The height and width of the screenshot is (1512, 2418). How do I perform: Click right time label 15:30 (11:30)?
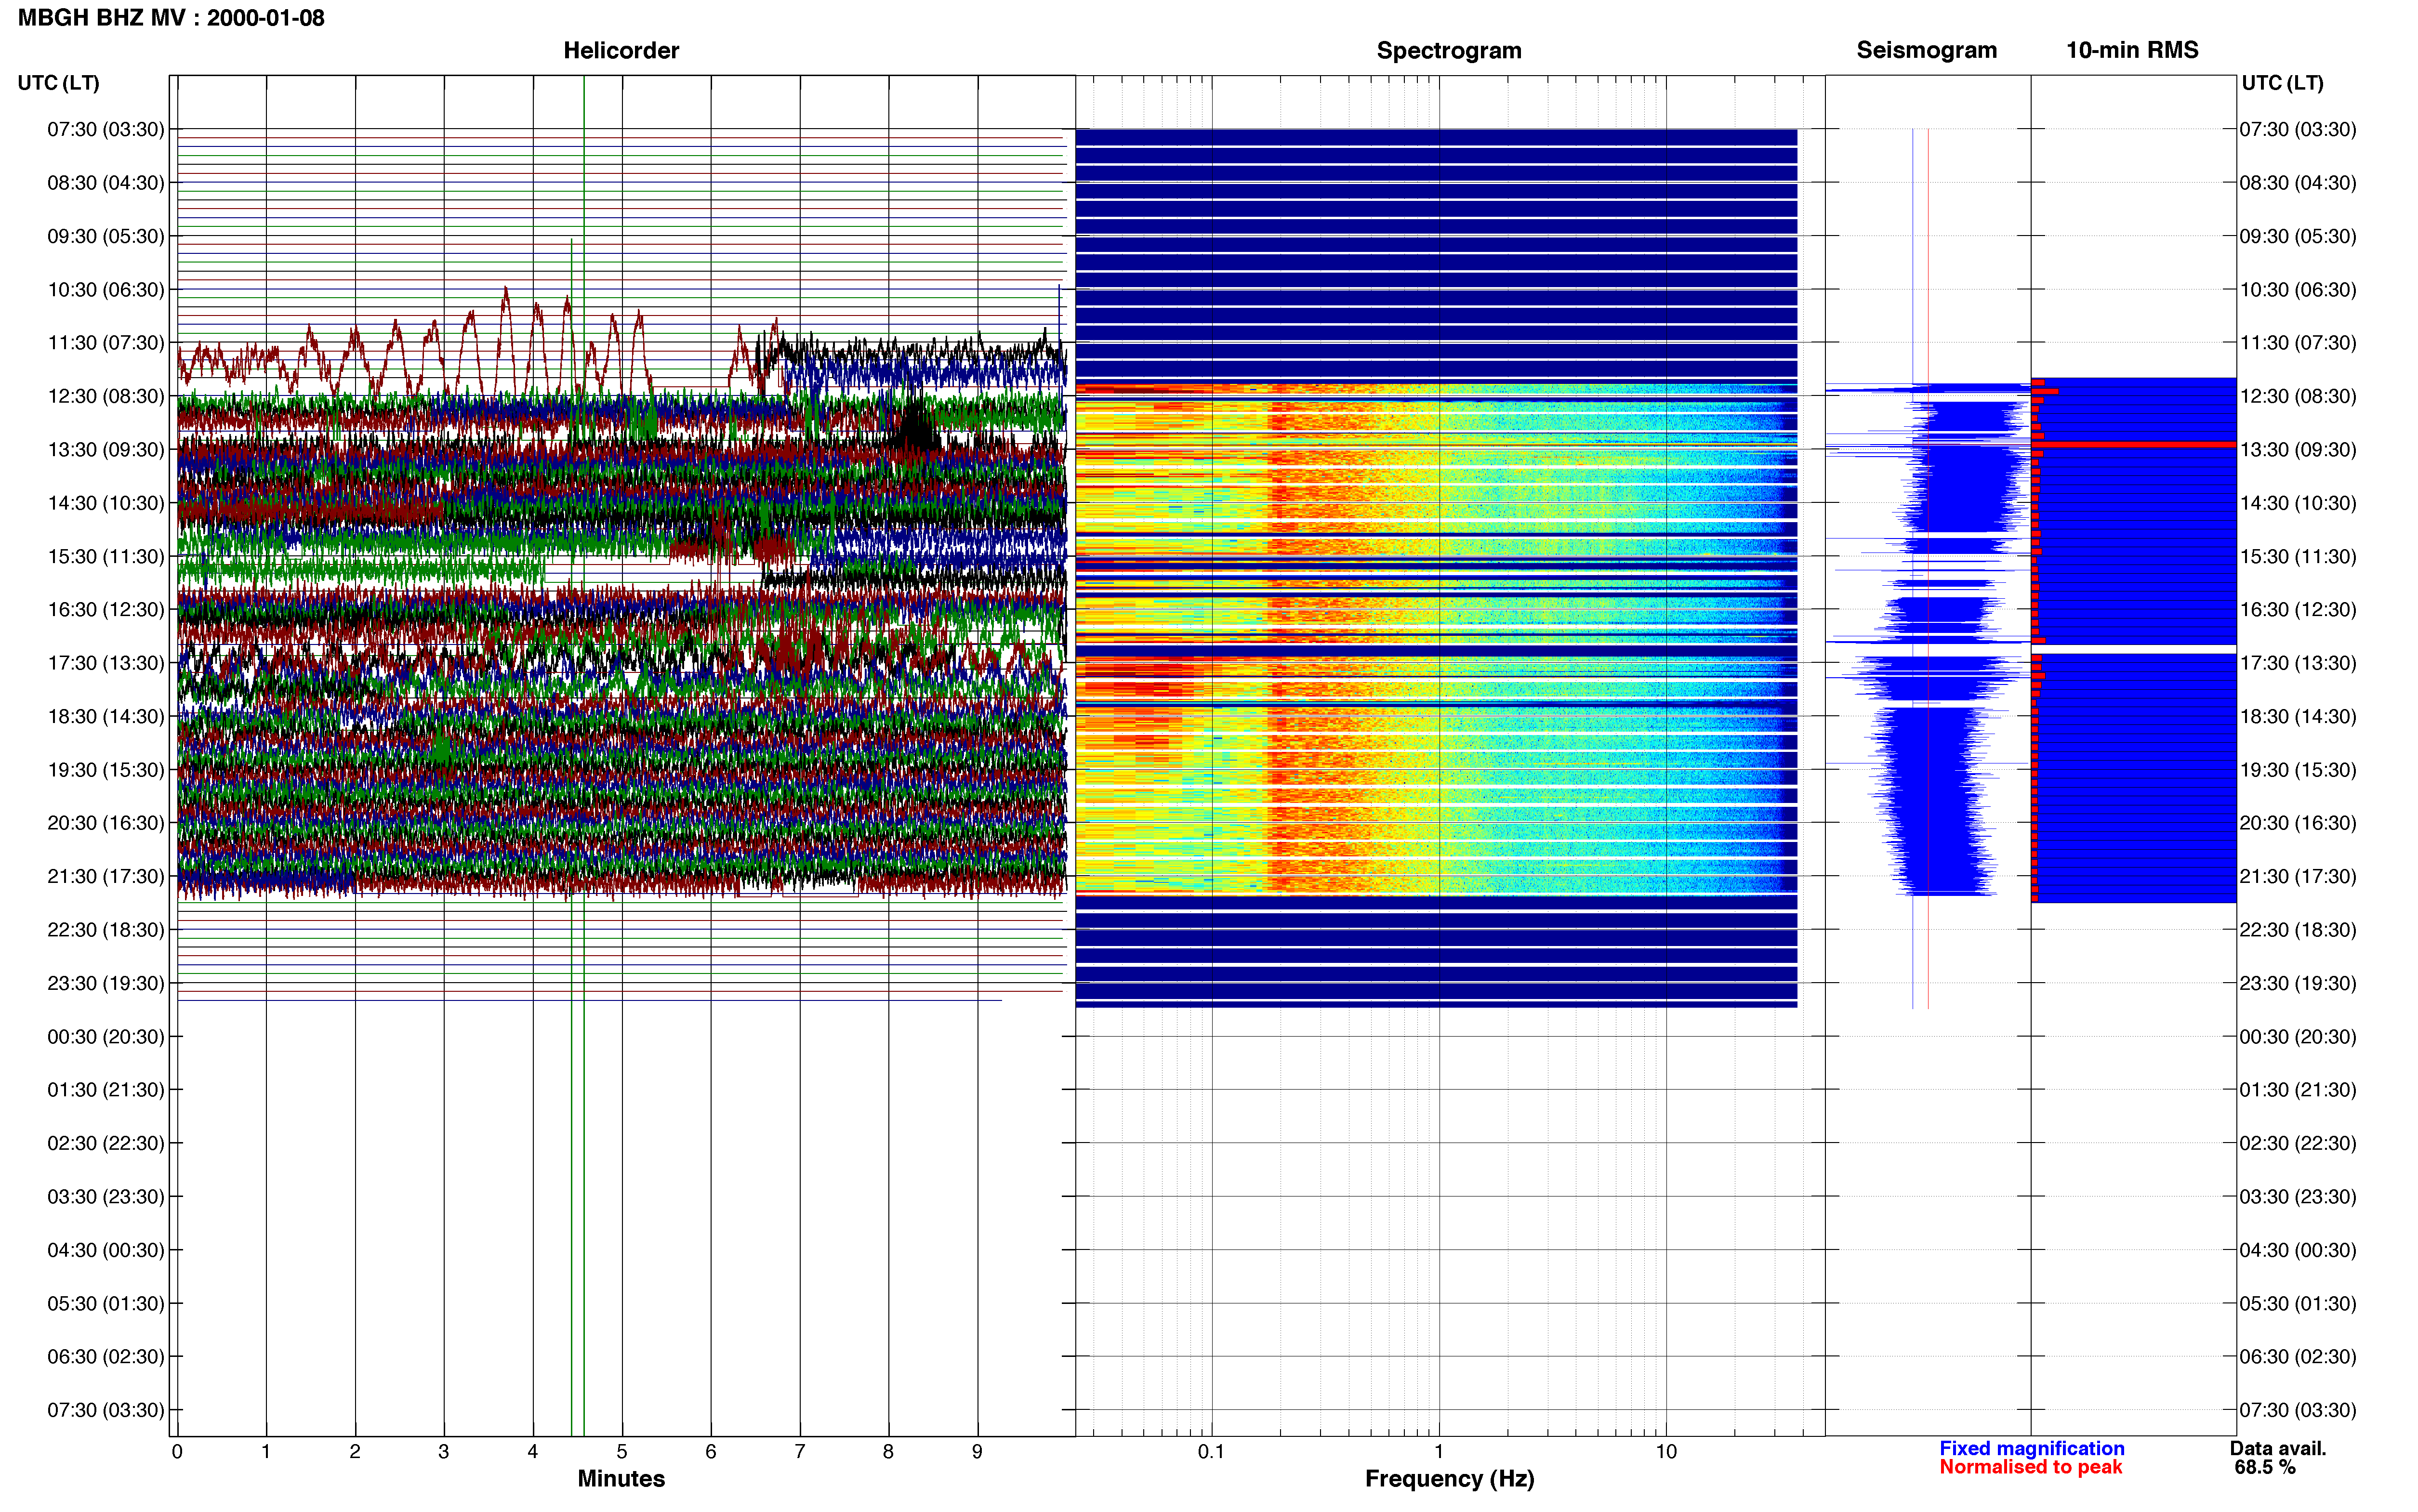[2298, 556]
